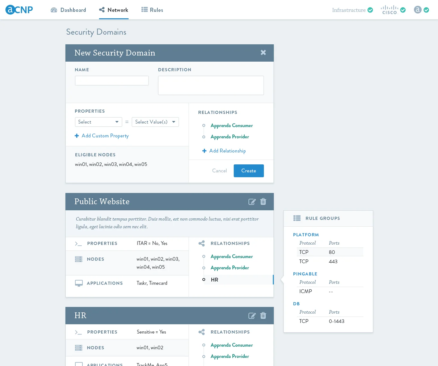Select the Nodes icon in Public Website

(79, 259)
